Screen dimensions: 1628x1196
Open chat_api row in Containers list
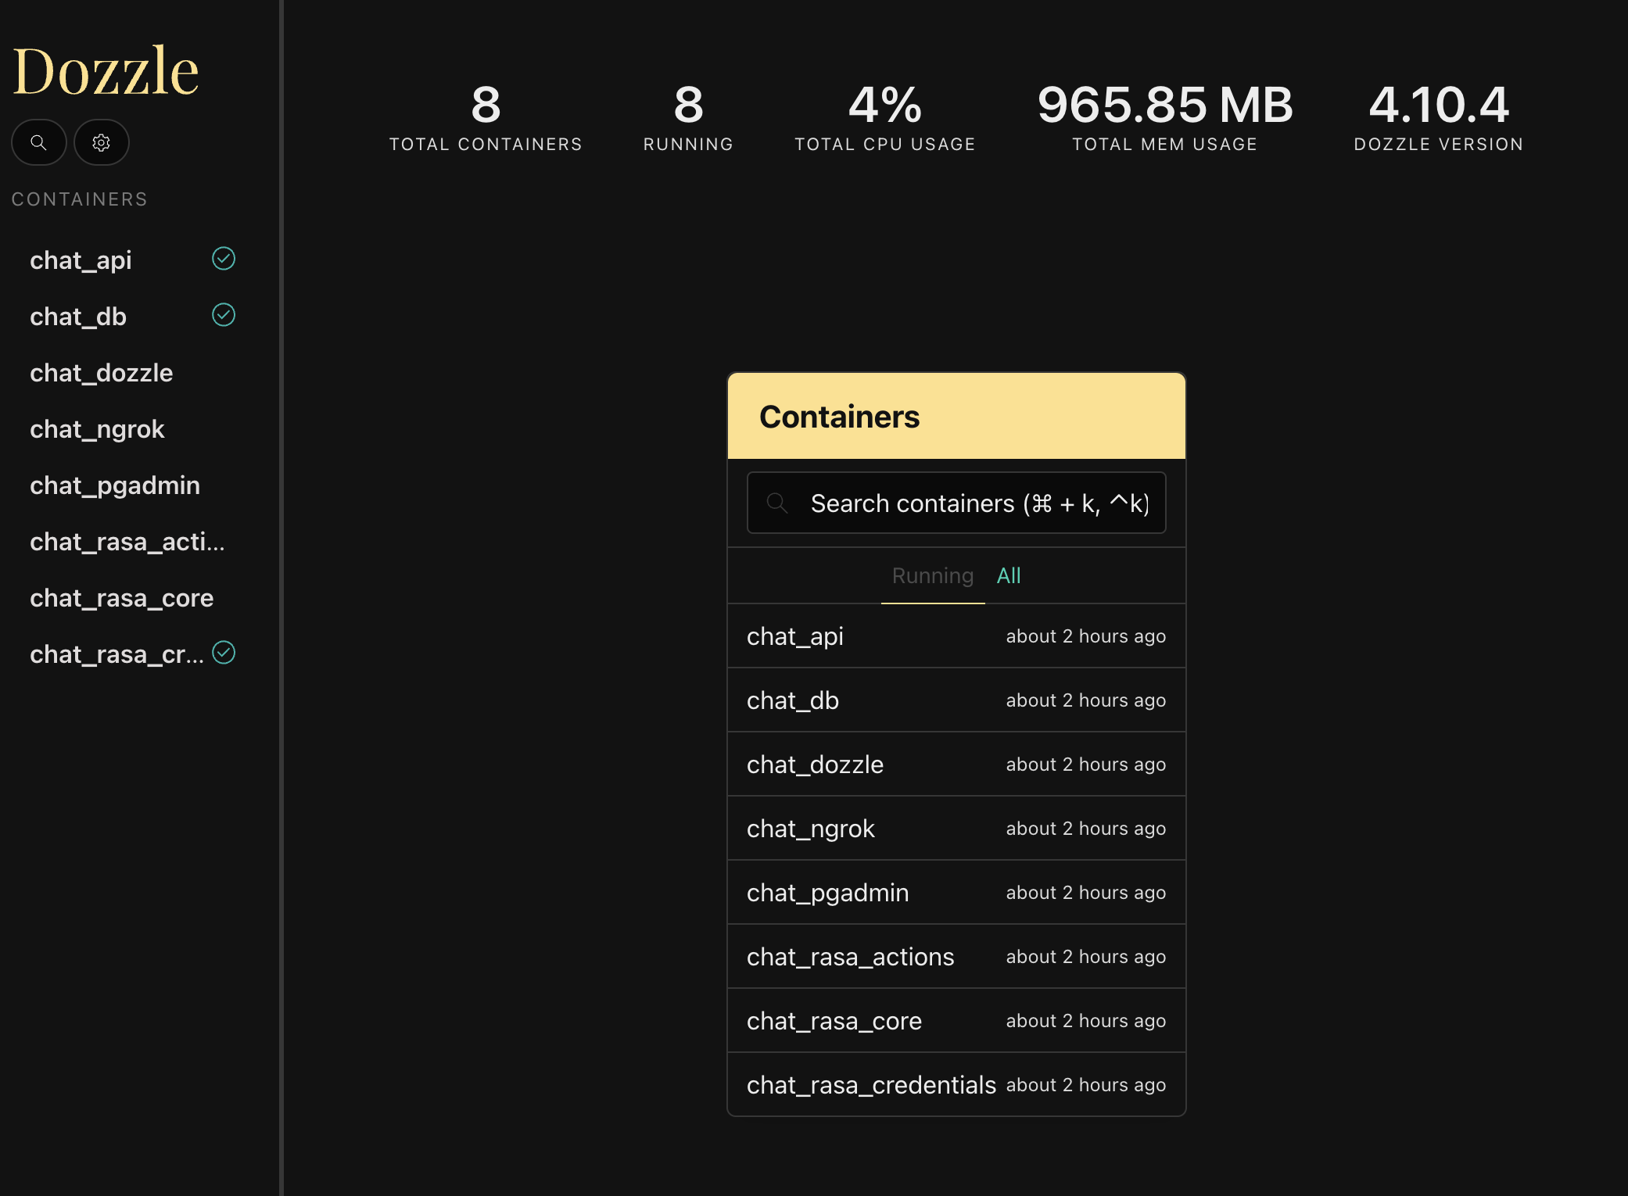pos(956,636)
